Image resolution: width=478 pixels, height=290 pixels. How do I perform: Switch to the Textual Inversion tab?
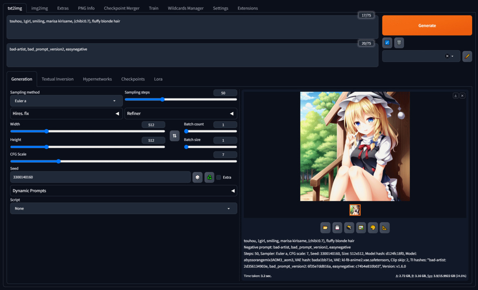[x=58, y=79]
